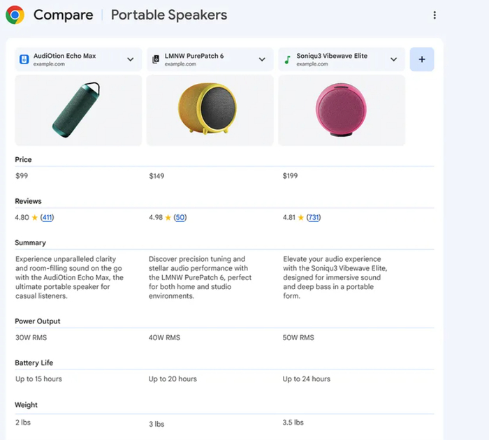Open the 50 reviews link
489x440 pixels.
(x=180, y=218)
